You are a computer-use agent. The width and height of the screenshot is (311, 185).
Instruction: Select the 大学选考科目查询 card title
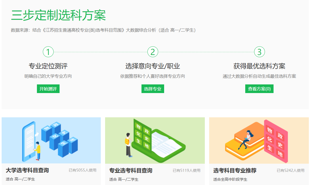tap(27, 170)
